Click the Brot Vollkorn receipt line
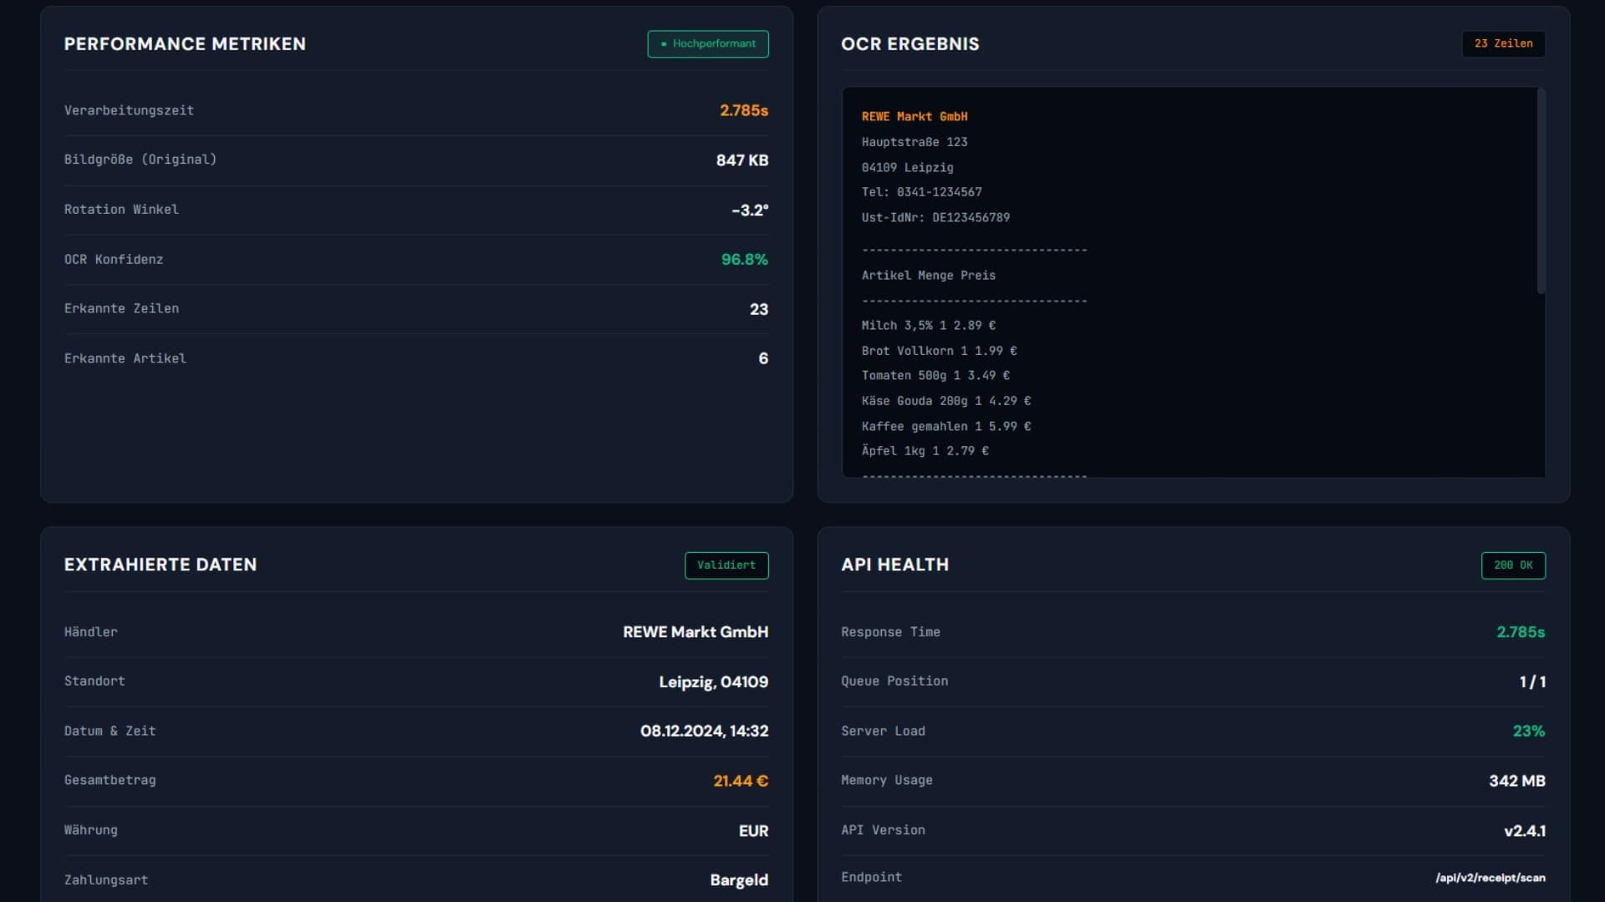Image resolution: width=1605 pixels, height=902 pixels. (940, 351)
